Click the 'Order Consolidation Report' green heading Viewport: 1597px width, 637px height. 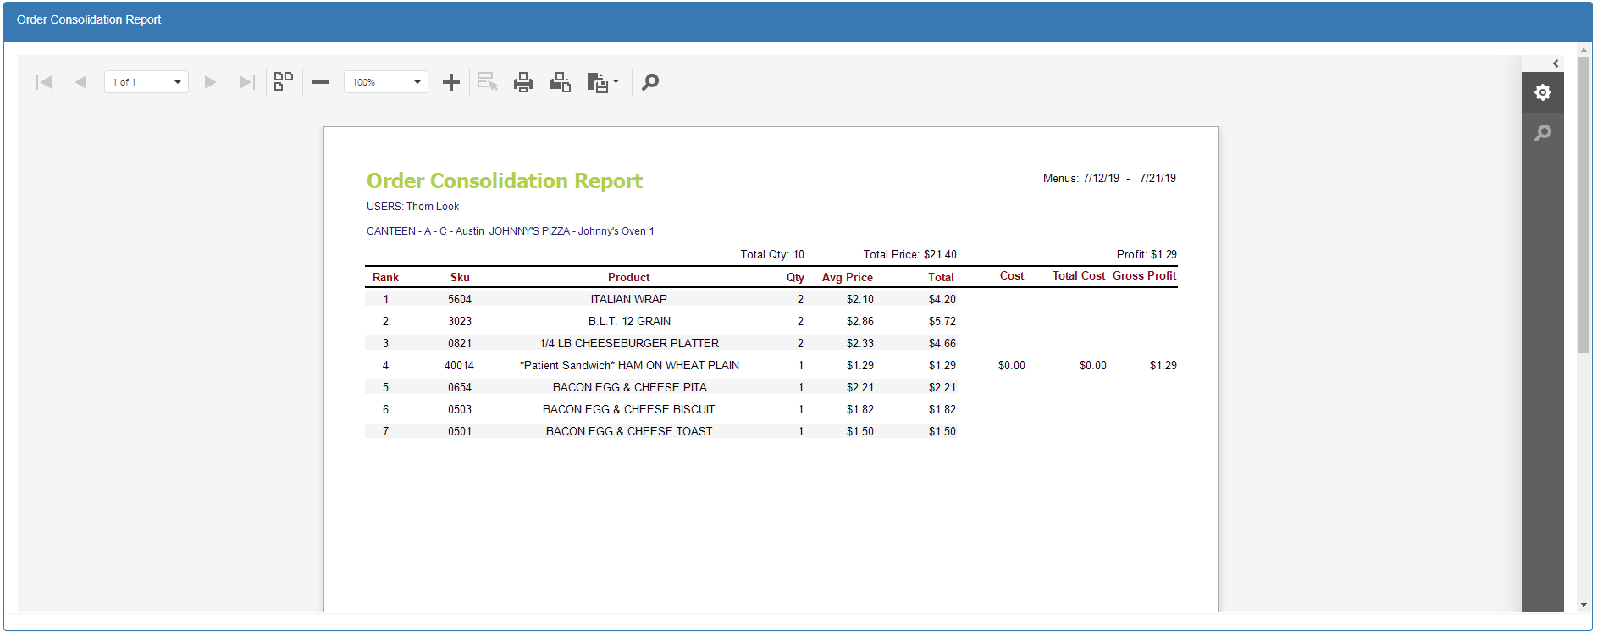point(505,180)
